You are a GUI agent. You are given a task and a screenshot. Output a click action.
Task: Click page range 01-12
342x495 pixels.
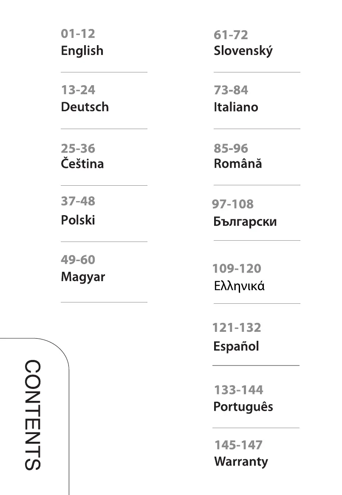tap(78, 34)
